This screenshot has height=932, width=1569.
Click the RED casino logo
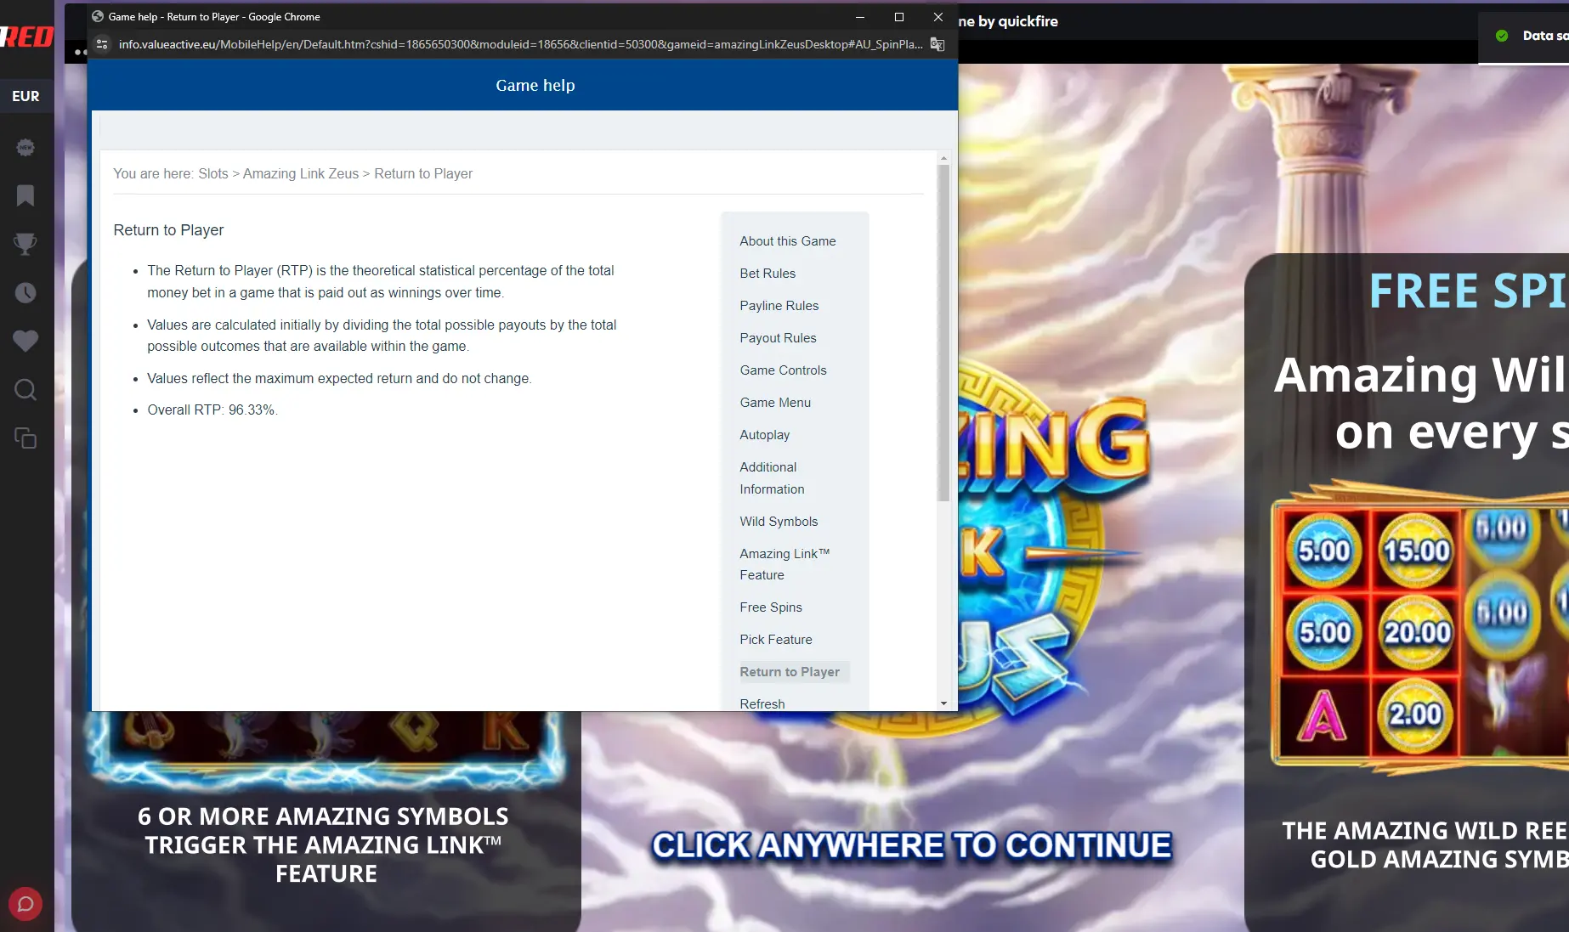(27, 36)
